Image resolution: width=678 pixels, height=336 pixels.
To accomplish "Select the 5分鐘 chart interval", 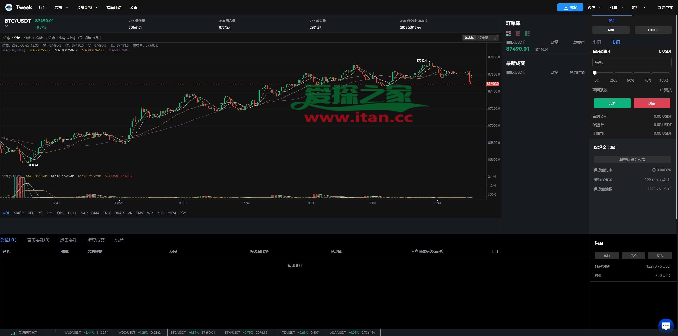I will 26,38.
